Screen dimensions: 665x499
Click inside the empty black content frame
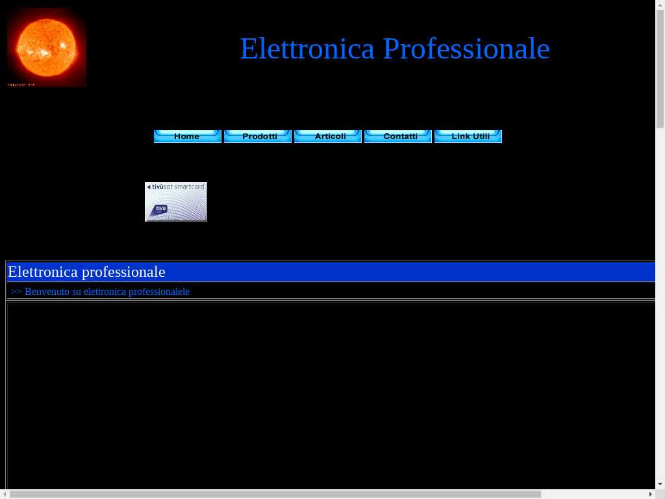point(325,390)
